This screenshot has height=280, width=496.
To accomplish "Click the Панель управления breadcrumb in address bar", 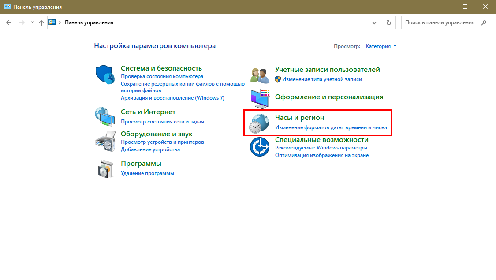I will (x=89, y=22).
